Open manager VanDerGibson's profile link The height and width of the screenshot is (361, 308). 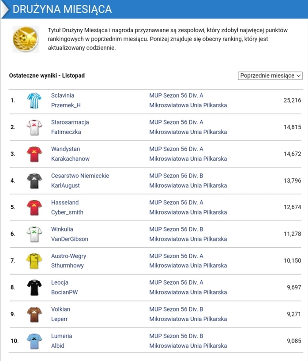70,239
